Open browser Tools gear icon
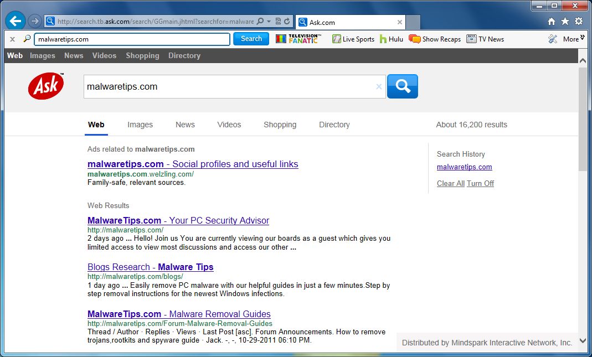 click(x=579, y=21)
